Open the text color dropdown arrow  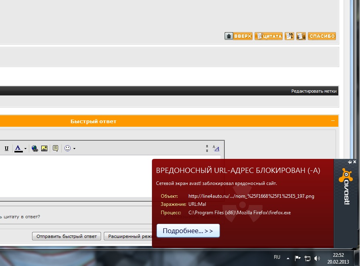tap(25, 149)
